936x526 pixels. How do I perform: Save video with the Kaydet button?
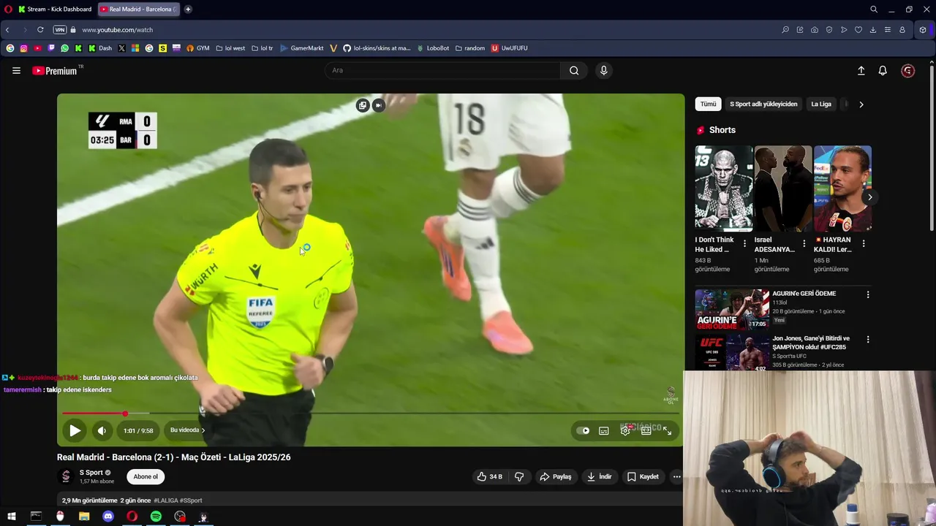coord(643,477)
